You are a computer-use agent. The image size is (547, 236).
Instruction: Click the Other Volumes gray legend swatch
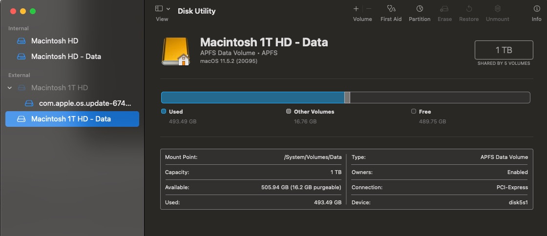(289, 111)
